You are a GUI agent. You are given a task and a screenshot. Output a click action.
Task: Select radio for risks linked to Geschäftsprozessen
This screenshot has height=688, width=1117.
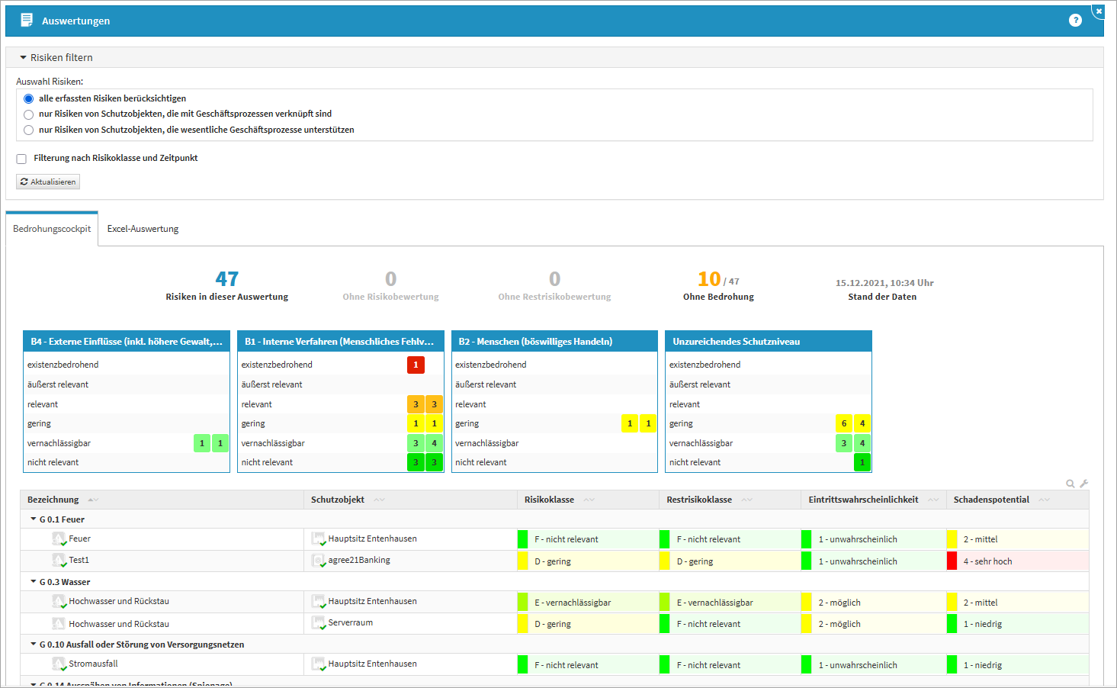[29, 114]
